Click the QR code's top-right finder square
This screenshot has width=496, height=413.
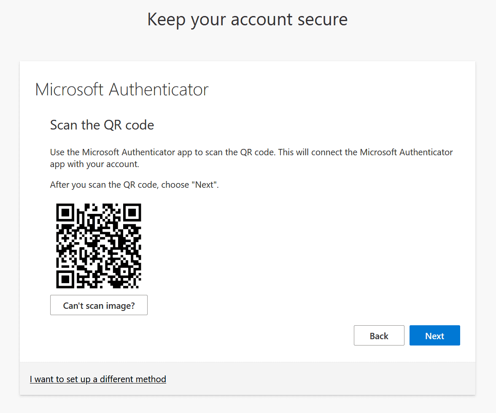132,213
